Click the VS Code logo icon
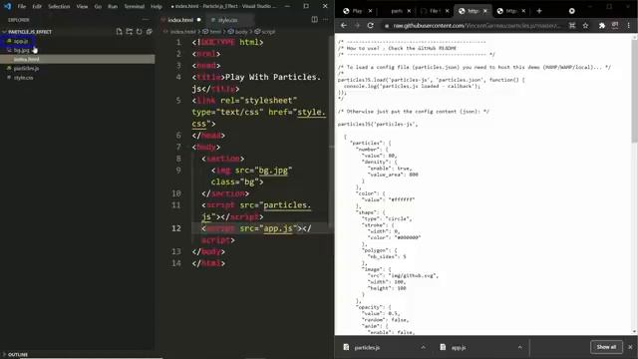Image resolution: width=638 pixels, height=359 pixels. [x=7, y=6]
